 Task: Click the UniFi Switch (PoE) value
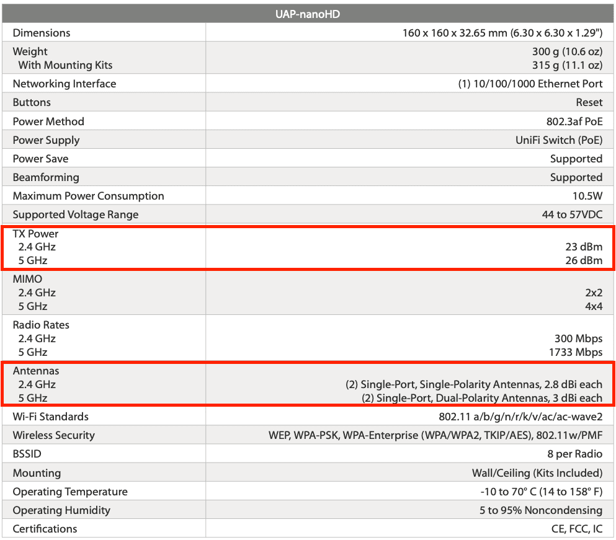559,140
